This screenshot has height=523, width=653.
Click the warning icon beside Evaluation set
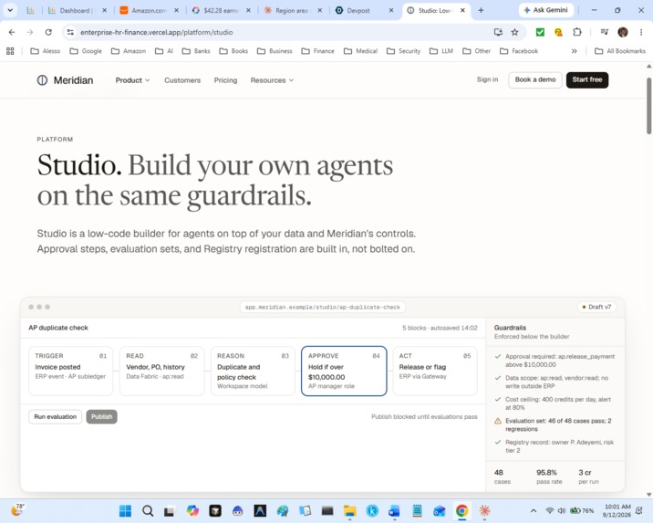(498, 421)
